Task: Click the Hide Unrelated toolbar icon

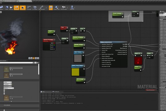Action: coord(41,7)
